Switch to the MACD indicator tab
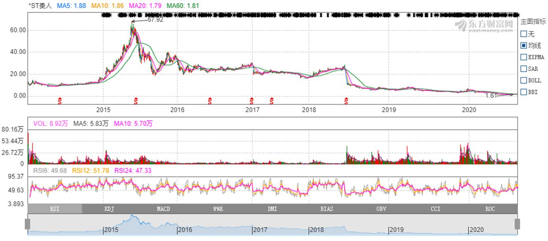This screenshot has width=548, height=241. [163, 209]
